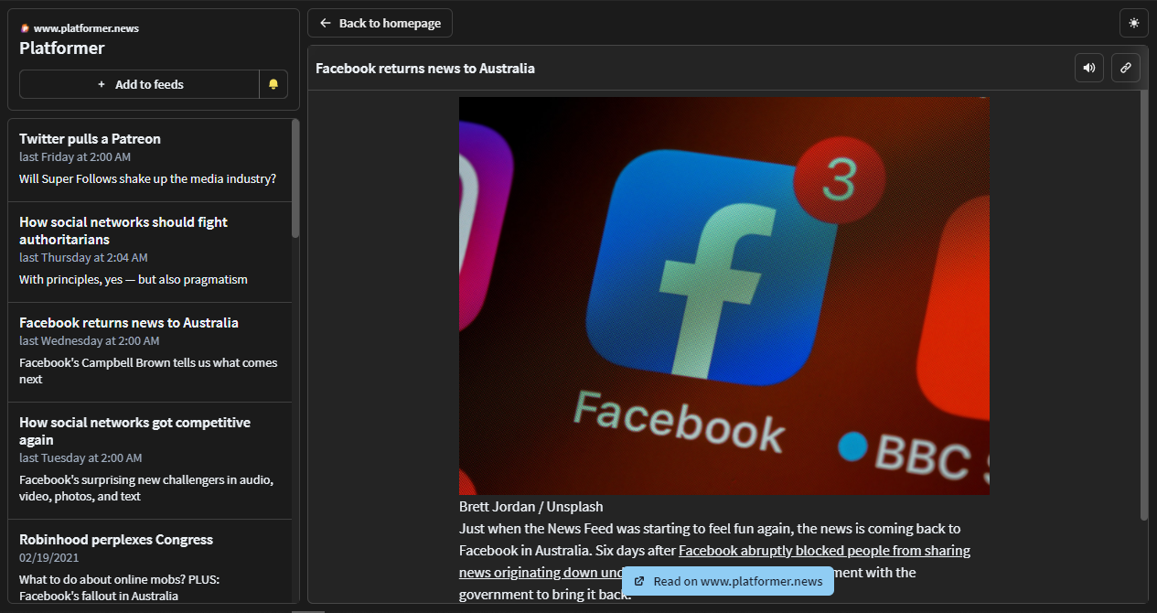
Task: Open Read on www.platformer.news link
Action: [x=728, y=581]
